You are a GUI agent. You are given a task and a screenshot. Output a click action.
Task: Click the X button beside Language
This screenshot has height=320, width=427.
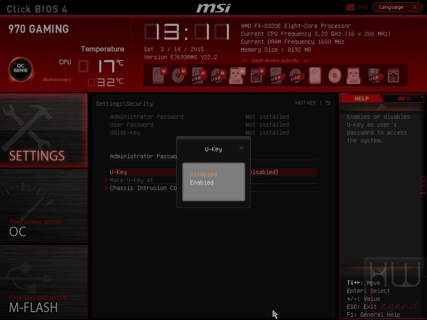(415, 7)
